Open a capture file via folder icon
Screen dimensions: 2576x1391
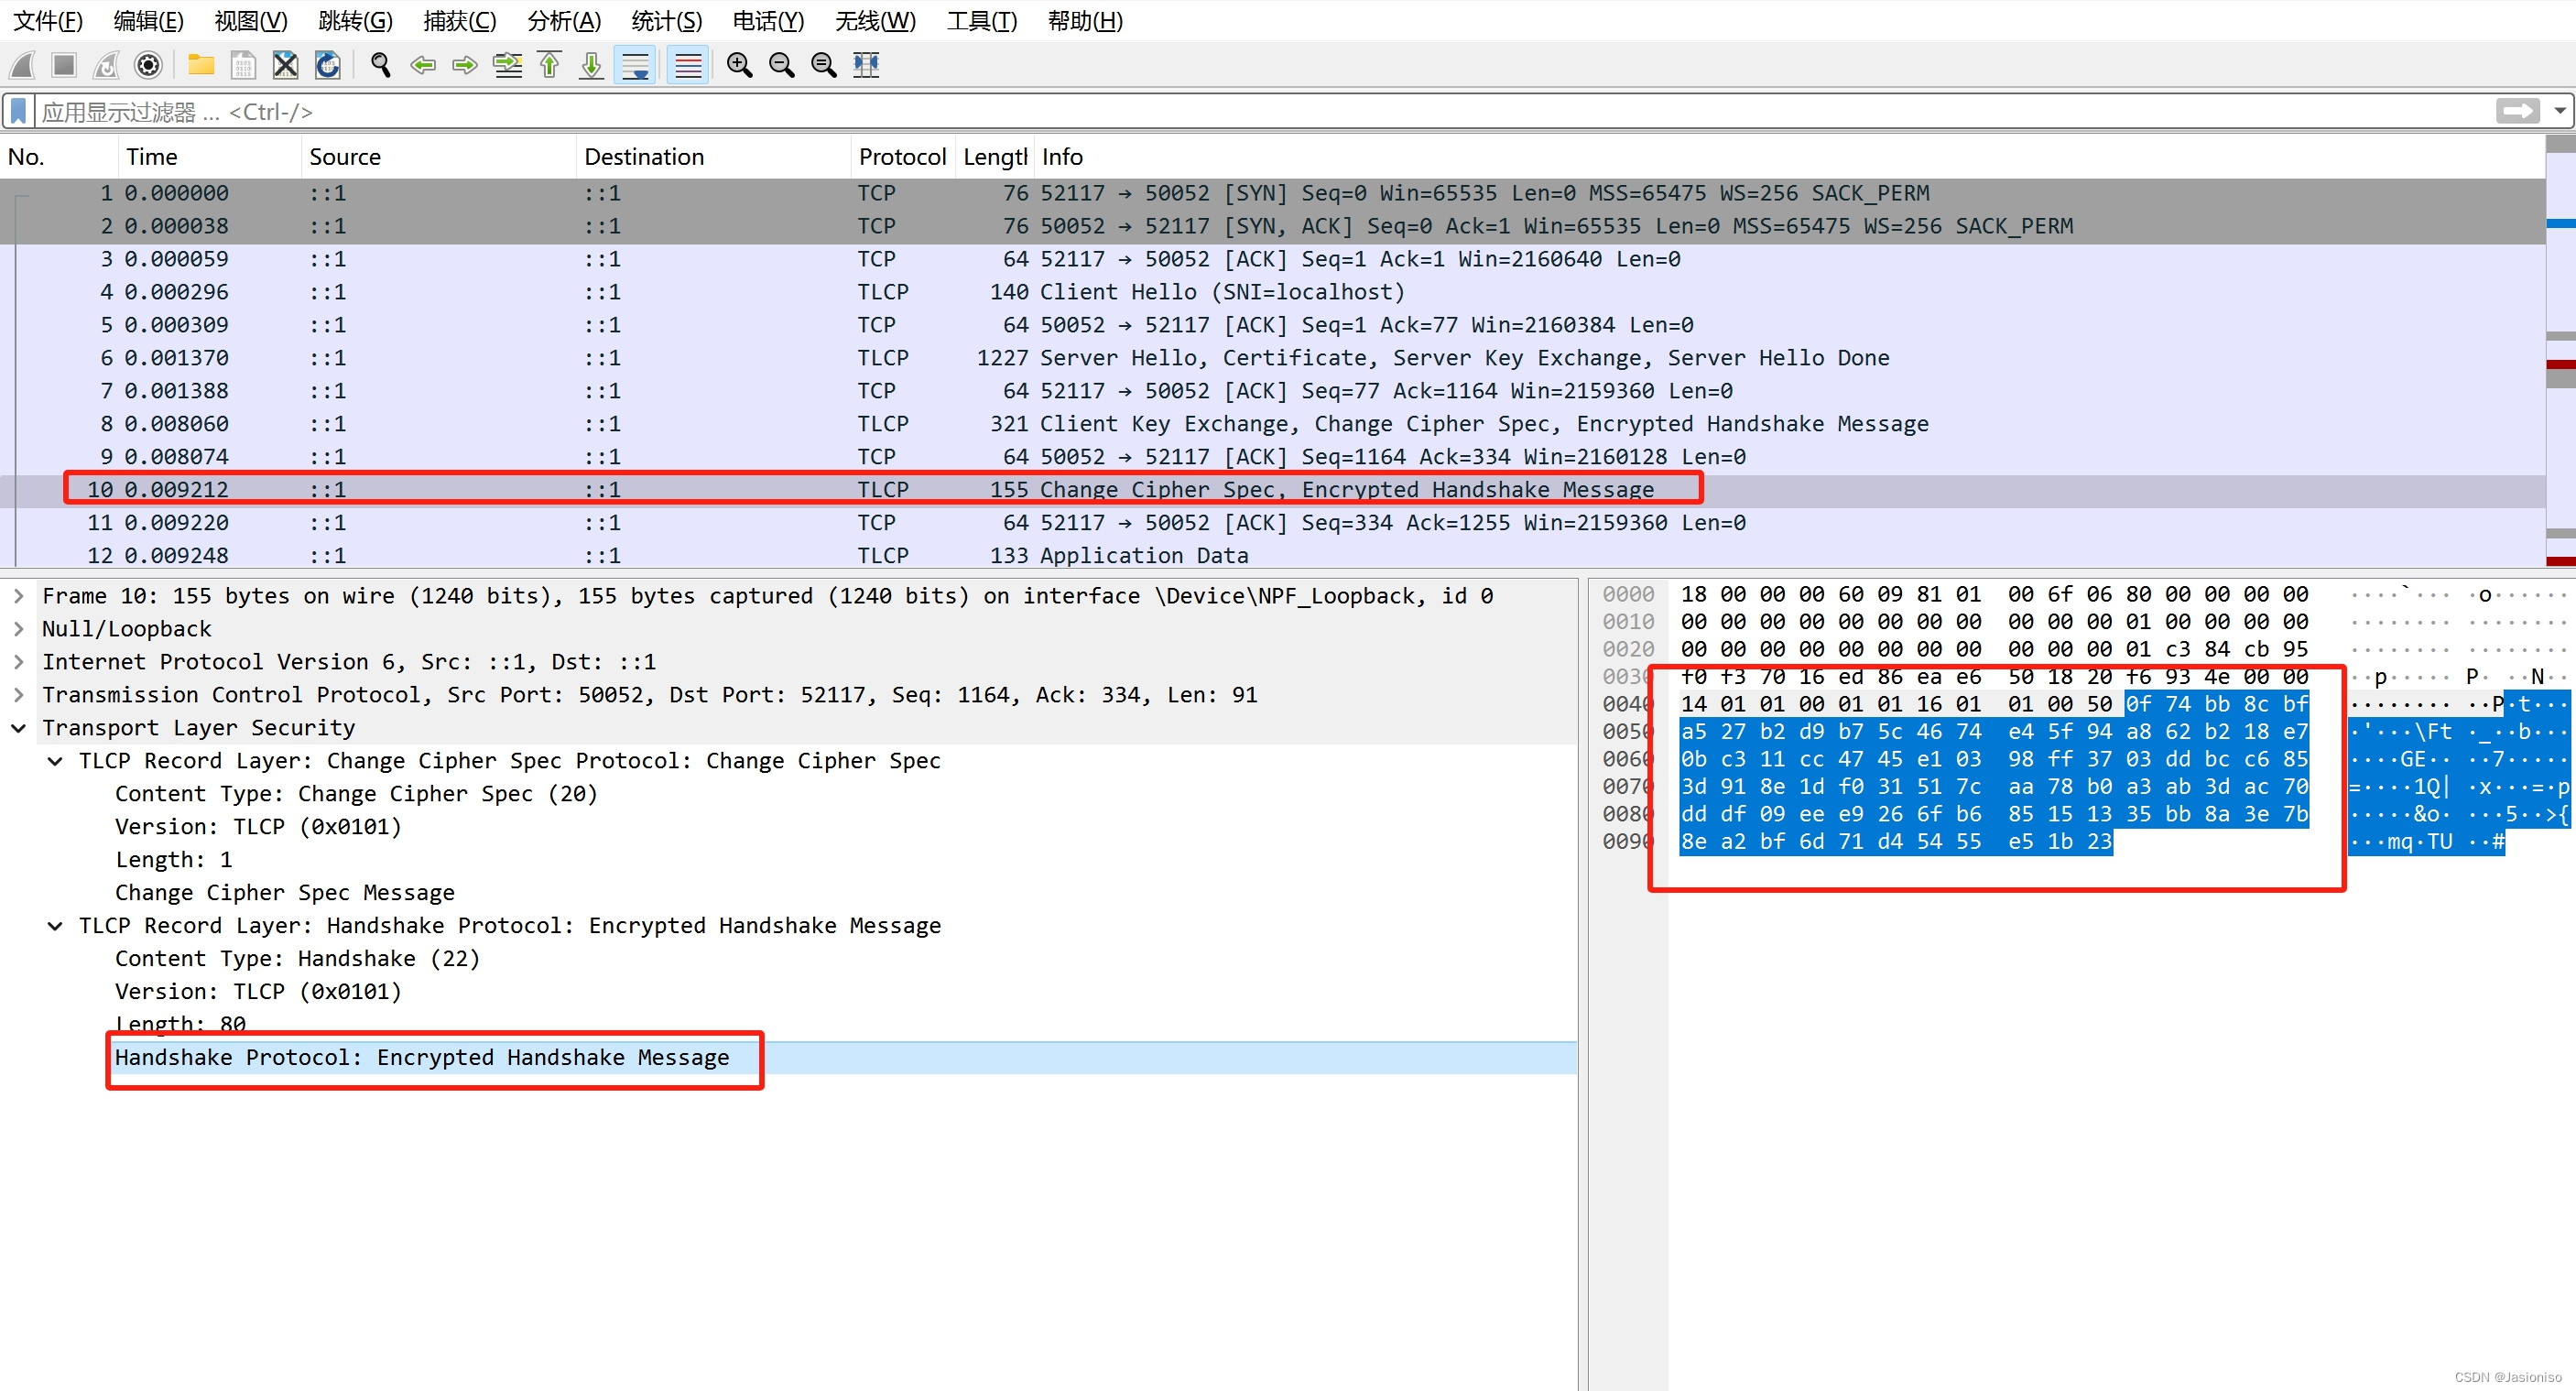pyautogui.click(x=201, y=65)
